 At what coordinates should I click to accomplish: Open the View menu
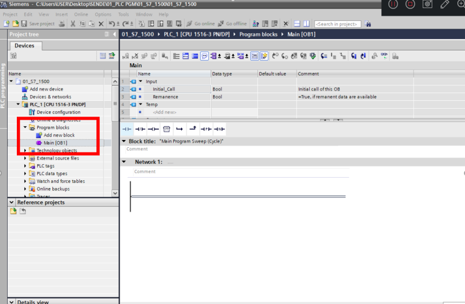(x=44, y=14)
